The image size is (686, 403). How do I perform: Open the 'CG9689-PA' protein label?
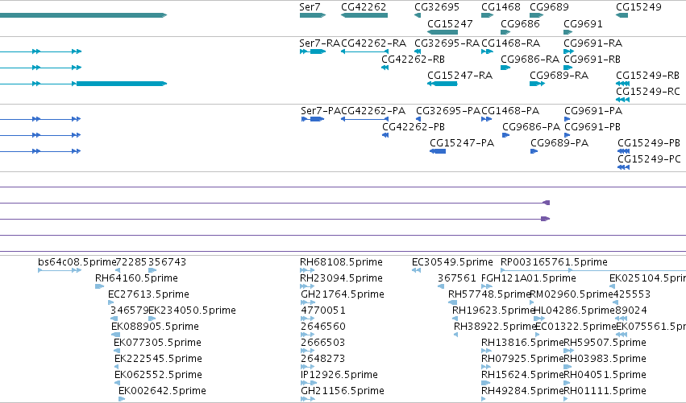(x=559, y=143)
